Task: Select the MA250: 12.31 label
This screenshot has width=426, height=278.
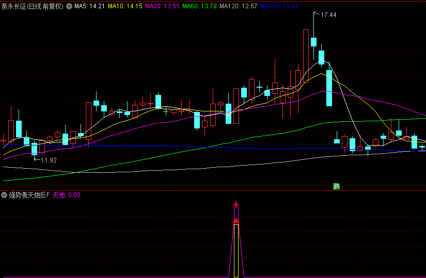Action: 279,6
